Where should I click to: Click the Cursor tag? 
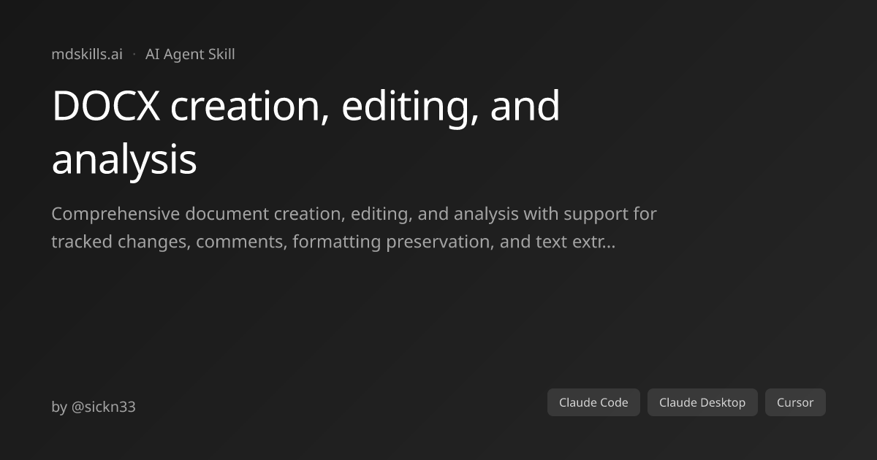795,402
